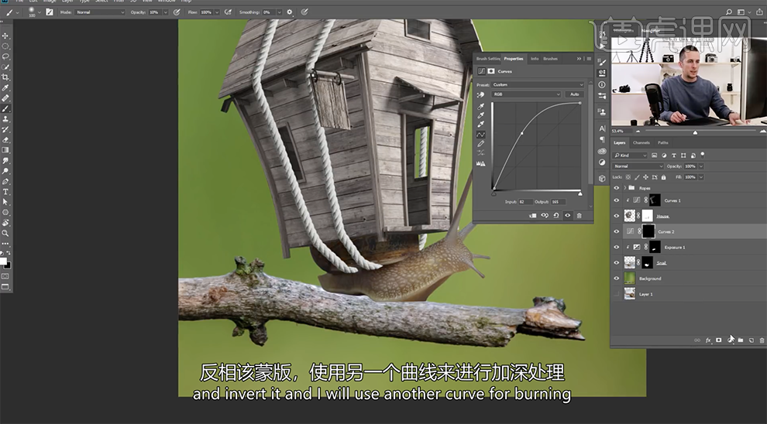
Task: Click the Navigator zoom slider handle
Action: (695, 132)
